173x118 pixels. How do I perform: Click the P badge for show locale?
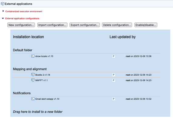(114, 56)
